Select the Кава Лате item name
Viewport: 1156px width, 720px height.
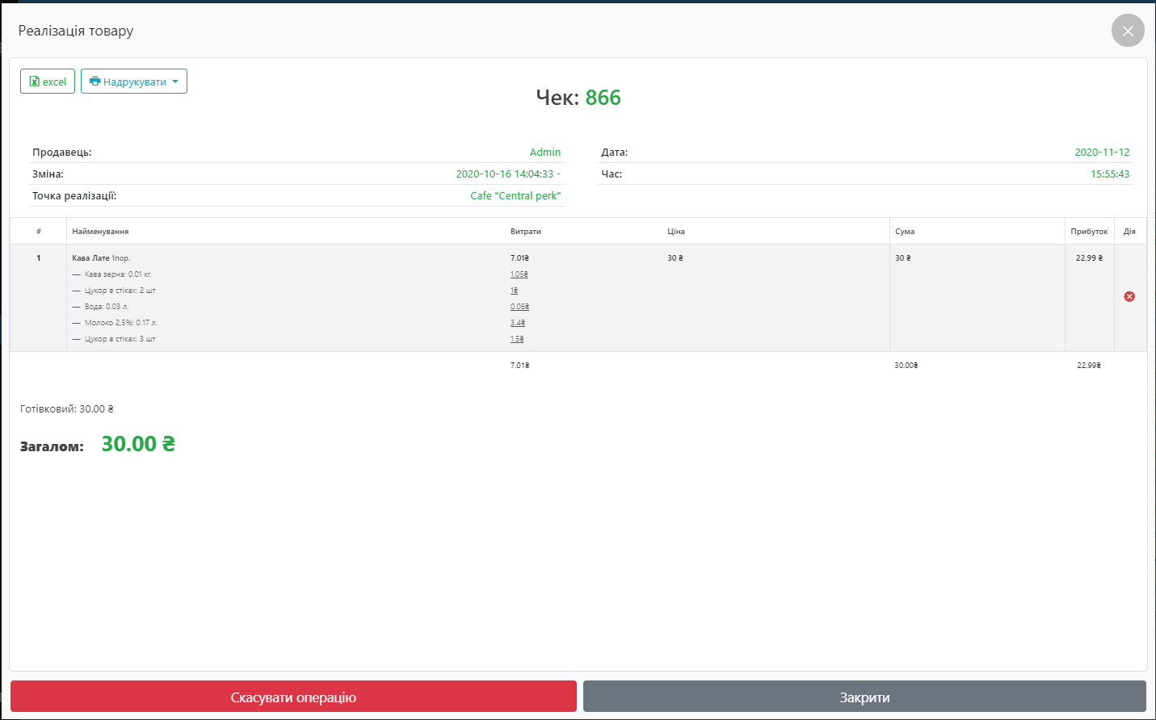click(x=90, y=258)
